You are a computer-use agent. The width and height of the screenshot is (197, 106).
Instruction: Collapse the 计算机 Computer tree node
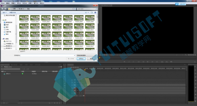pyautogui.click(x=2, y=39)
